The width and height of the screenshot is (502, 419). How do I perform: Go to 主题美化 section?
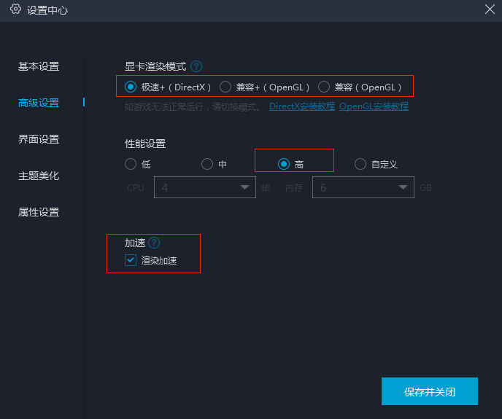(x=39, y=176)
